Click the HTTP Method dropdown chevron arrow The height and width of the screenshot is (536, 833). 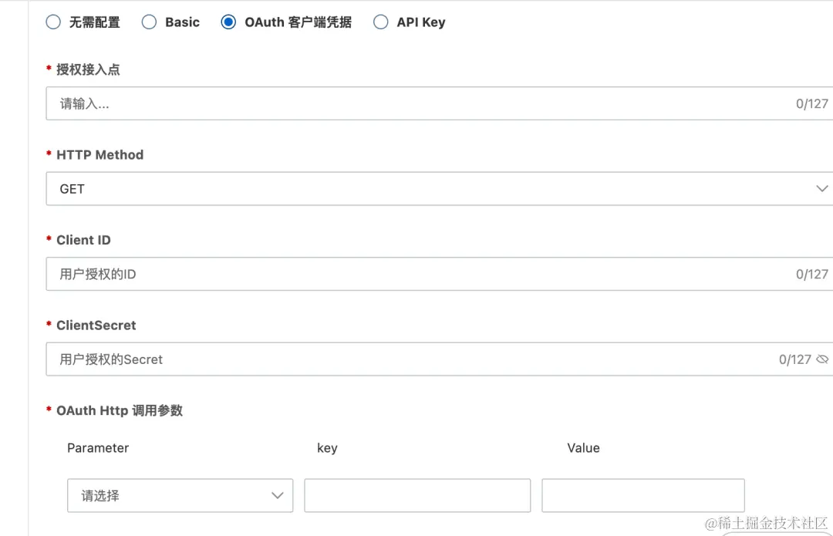point(822,189)
